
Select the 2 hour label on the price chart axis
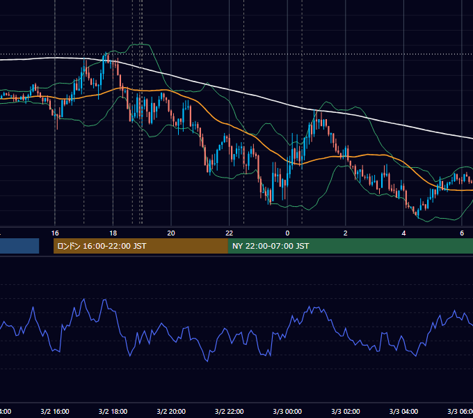(346, 233)
